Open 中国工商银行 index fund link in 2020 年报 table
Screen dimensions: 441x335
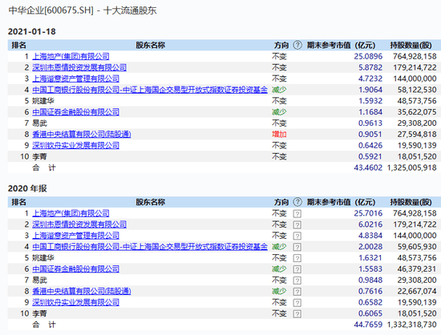[150, 247]
